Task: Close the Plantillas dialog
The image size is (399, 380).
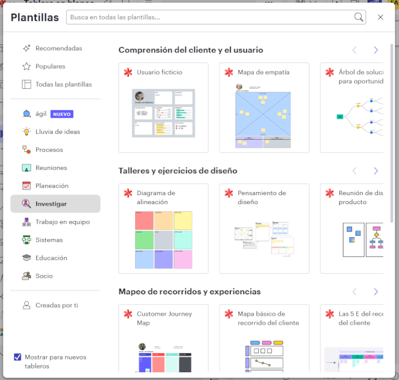Action: click(380, 17)
